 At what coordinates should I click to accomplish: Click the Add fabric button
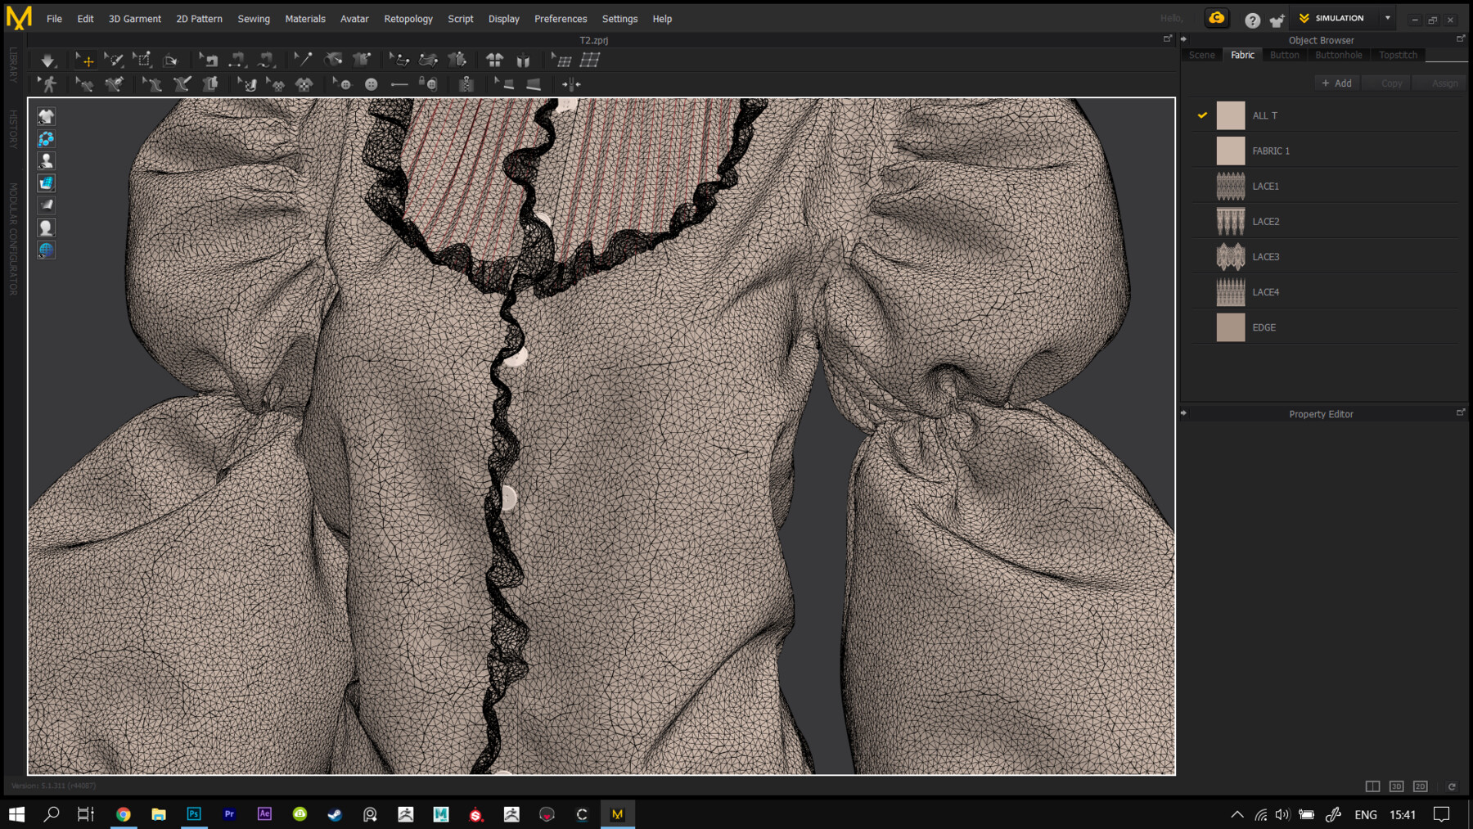tap(1336, 83)
